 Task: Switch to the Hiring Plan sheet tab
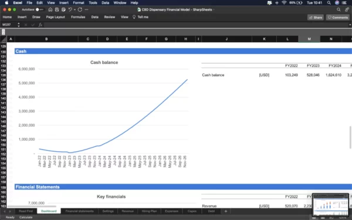click(149, 211)
